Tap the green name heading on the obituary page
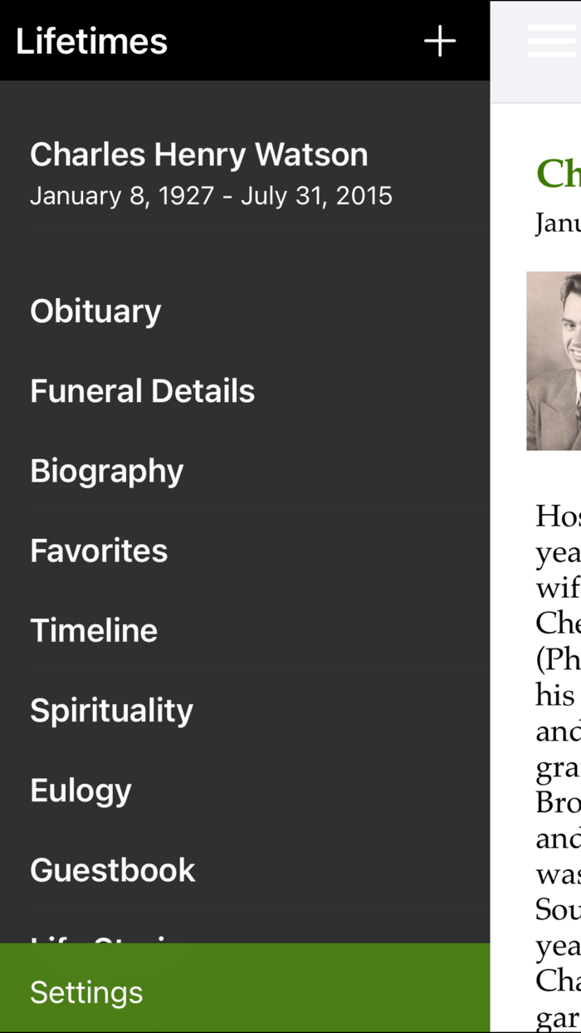Viewport: 581px width, 1033px height. point(559,174)
